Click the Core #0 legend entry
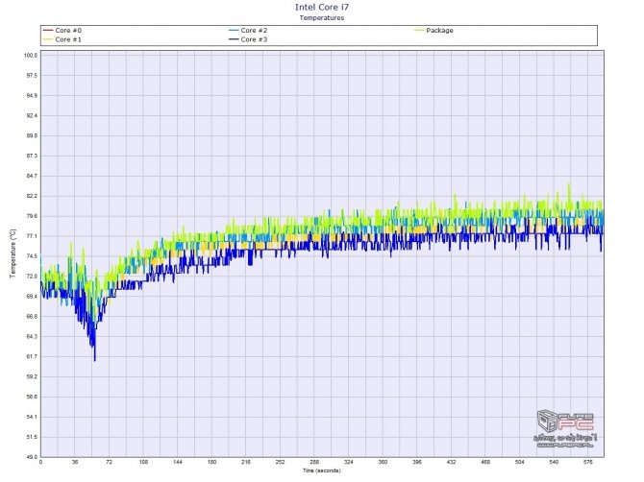 click(62, 31)
